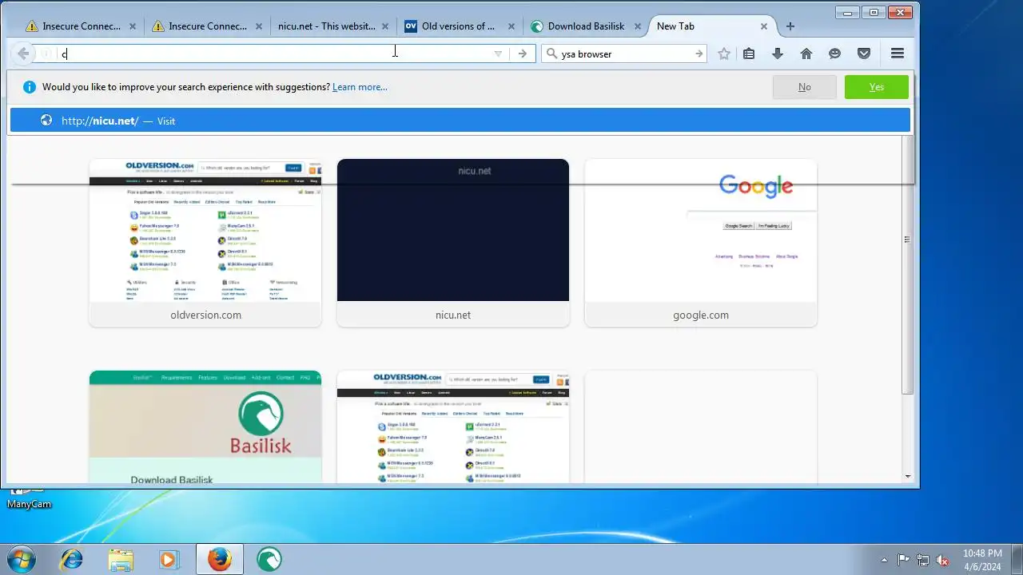Click the Action Center flag icon

pos(903,560)
